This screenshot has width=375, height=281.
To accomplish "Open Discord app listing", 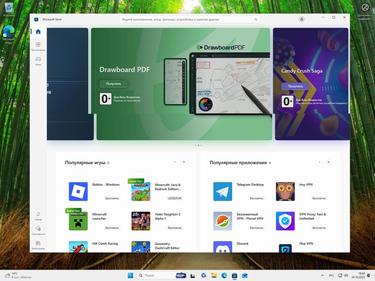I will 223,247.
